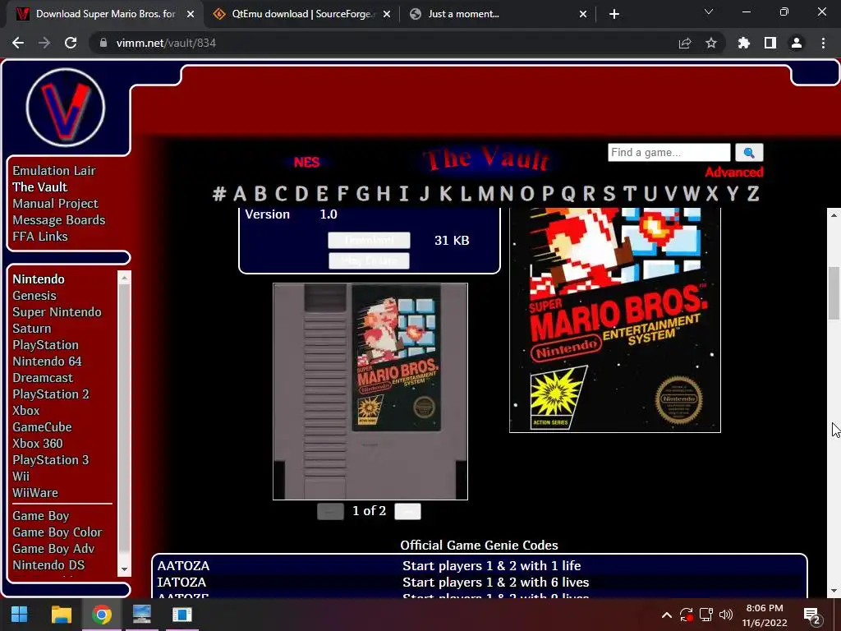Open Chrome profile avatar icon

[x=797, y=43]
